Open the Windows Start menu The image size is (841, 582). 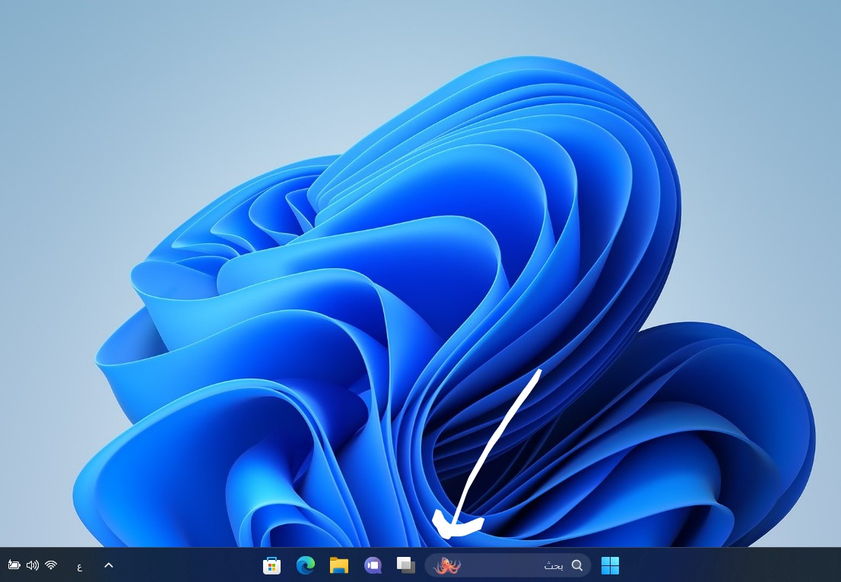[610, 565]
